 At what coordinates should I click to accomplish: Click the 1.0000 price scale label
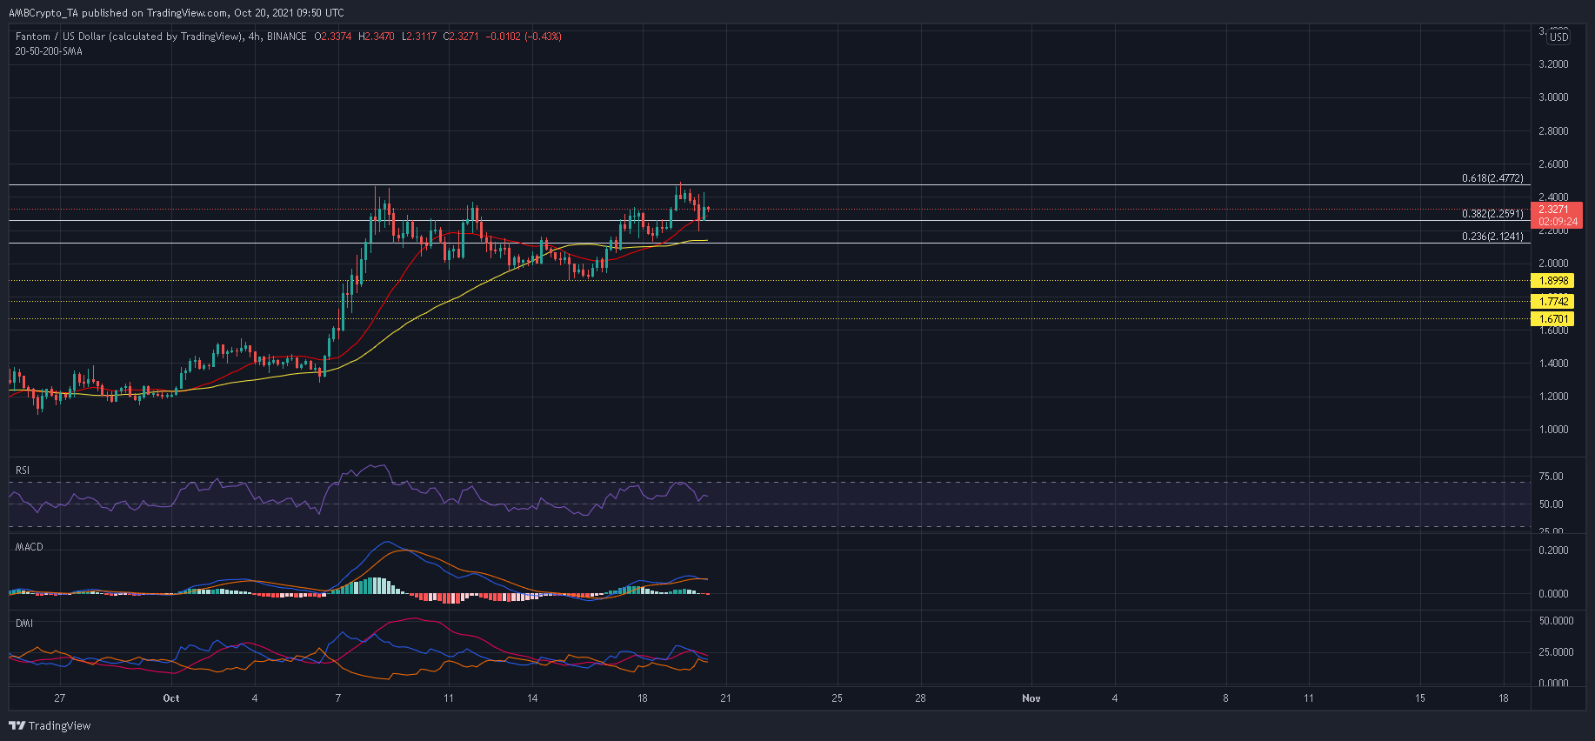point(1553,430)
